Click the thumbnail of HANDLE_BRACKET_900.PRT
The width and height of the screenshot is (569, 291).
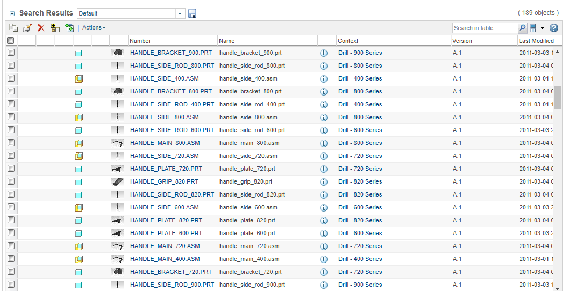pos(117,53)
